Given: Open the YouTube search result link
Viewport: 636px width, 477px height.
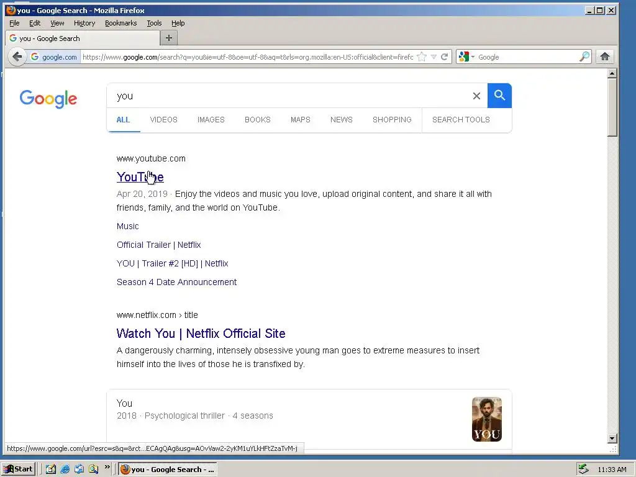Looking at the screenshot, I should coord(140,177).
